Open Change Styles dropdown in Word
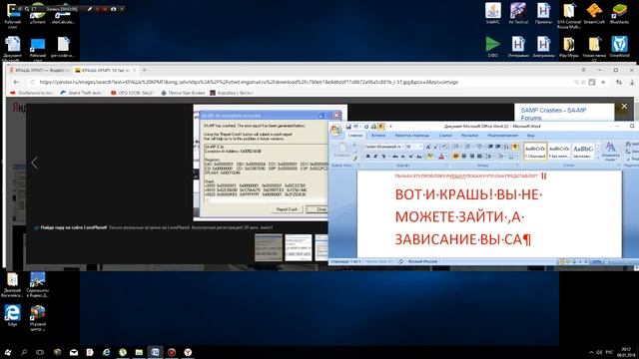This screenshot has width=639, height=359. click(610, 151)
